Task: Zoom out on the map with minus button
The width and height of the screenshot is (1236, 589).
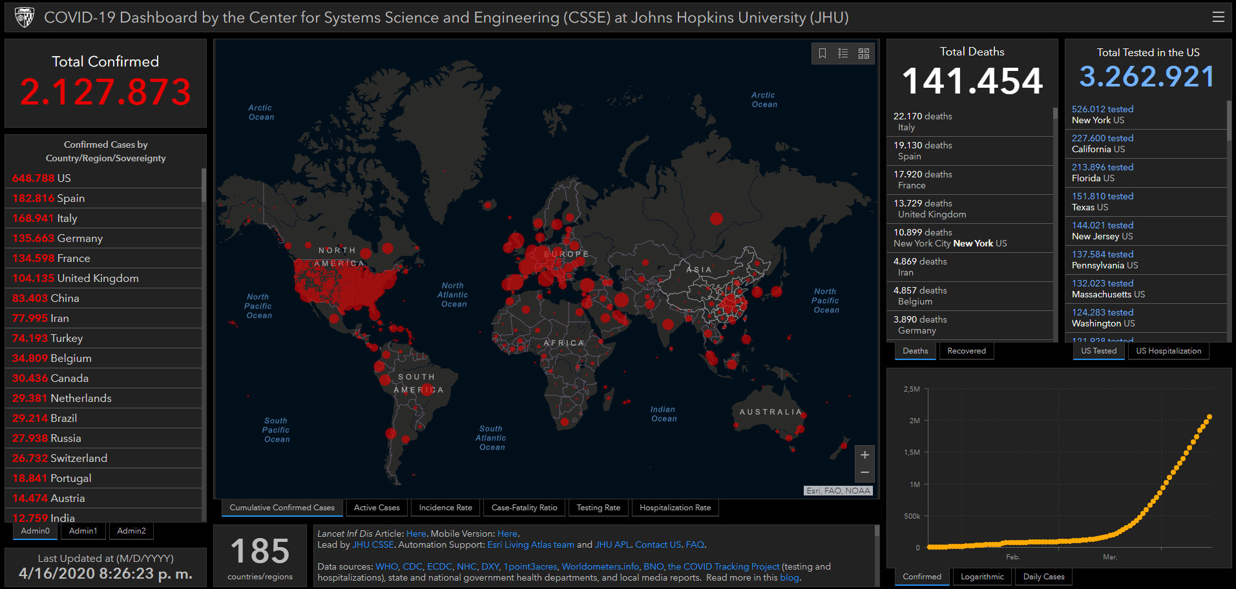Action: pos(864,473)
